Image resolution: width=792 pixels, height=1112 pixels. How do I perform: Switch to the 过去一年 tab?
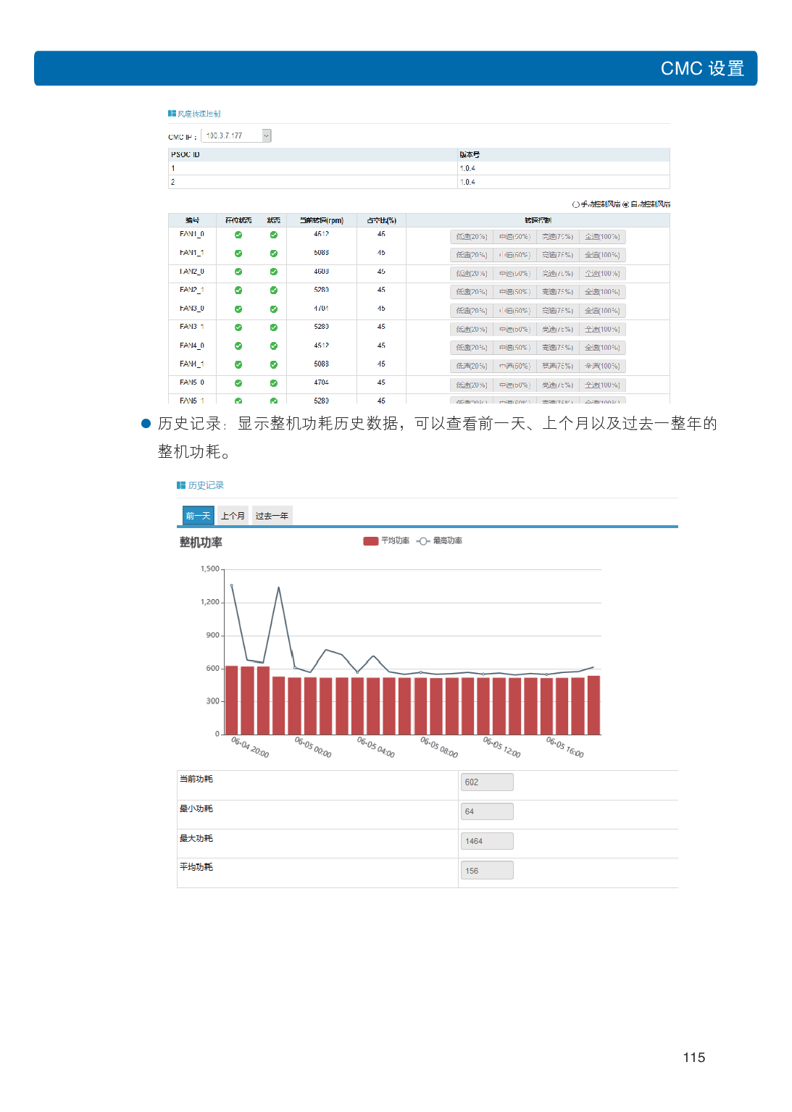[x=272, y=516]
